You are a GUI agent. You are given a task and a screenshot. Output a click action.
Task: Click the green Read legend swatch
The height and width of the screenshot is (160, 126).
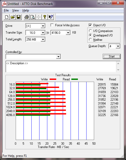point(75,79)
